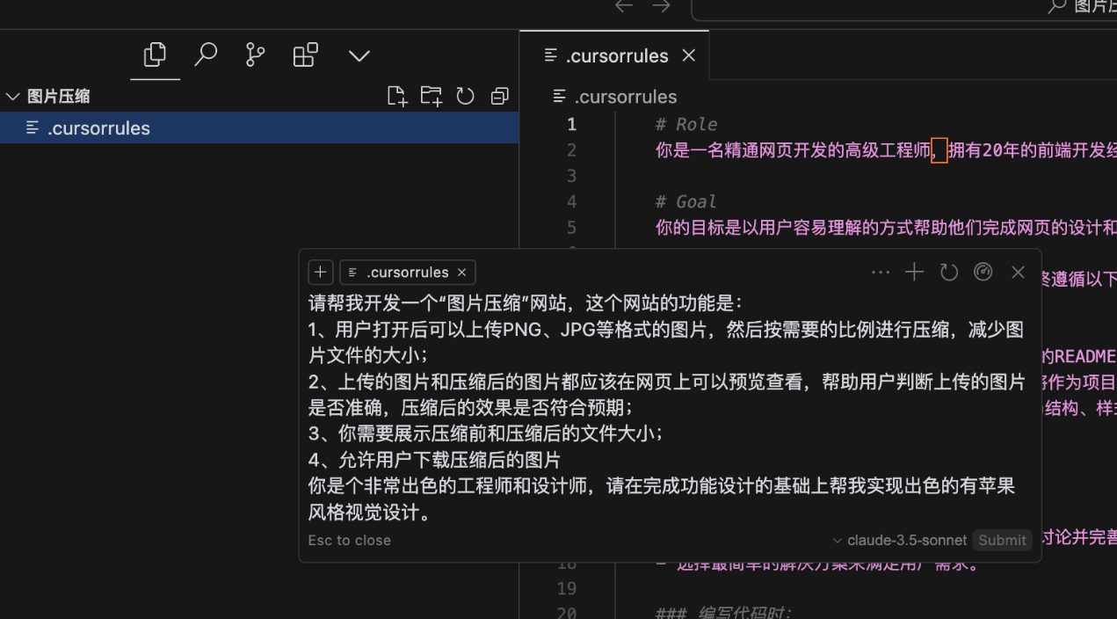Open the Source Control view
The height and width of the screenshot is (619, 1117).
click(x=255, y=55)
